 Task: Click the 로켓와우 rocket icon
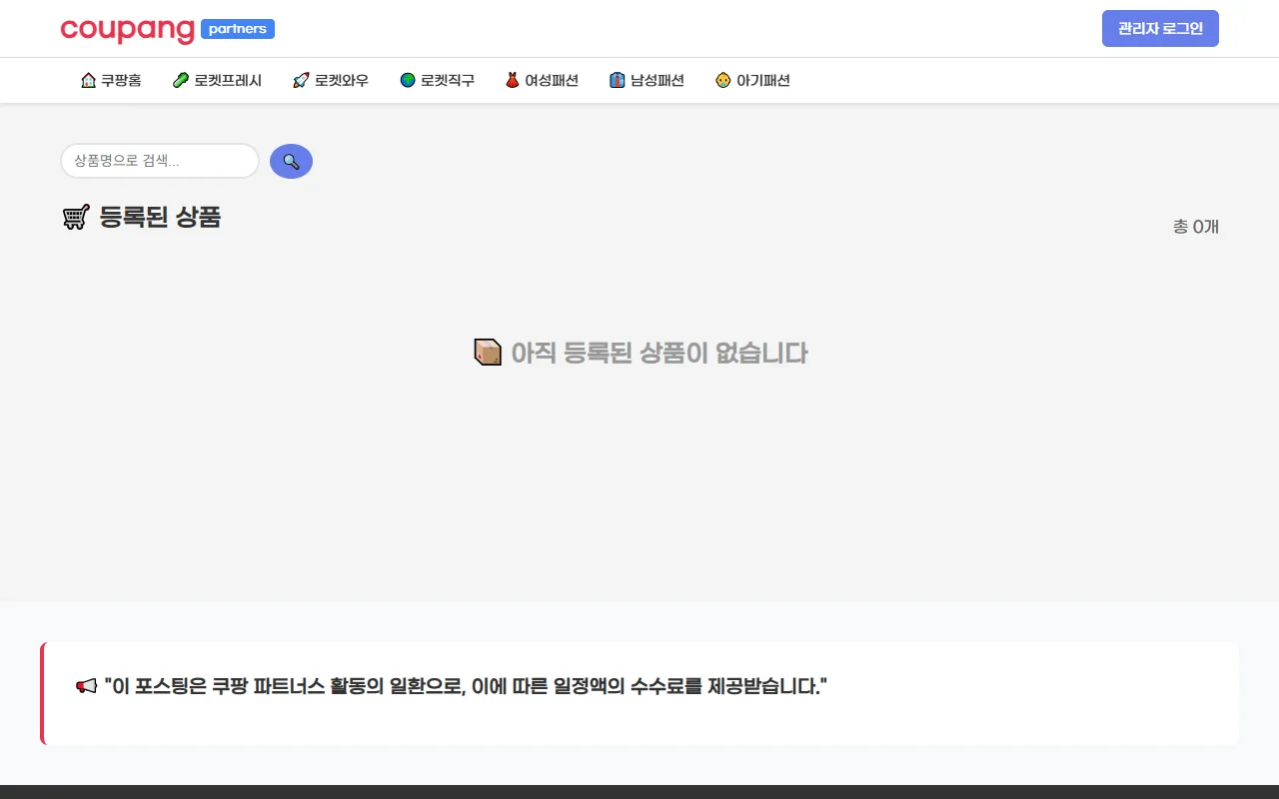[x=300, y=79]
